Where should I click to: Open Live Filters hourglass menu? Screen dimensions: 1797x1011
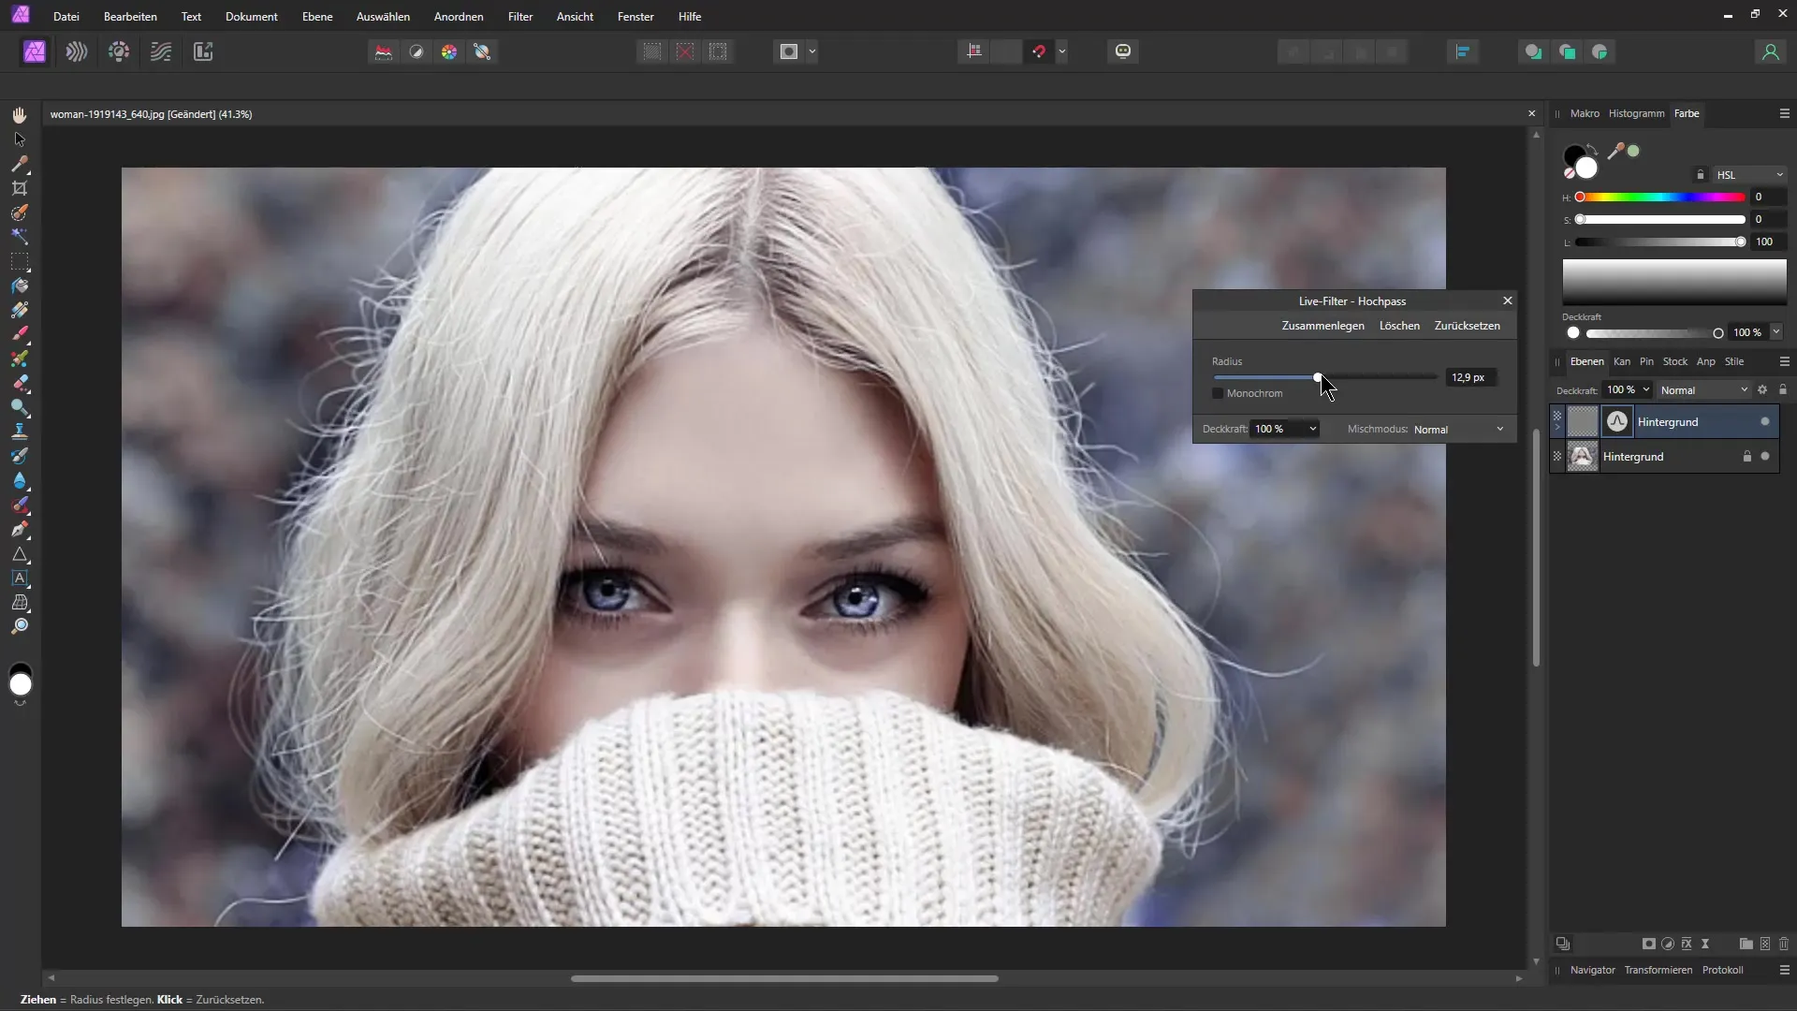coord(1705,944)
